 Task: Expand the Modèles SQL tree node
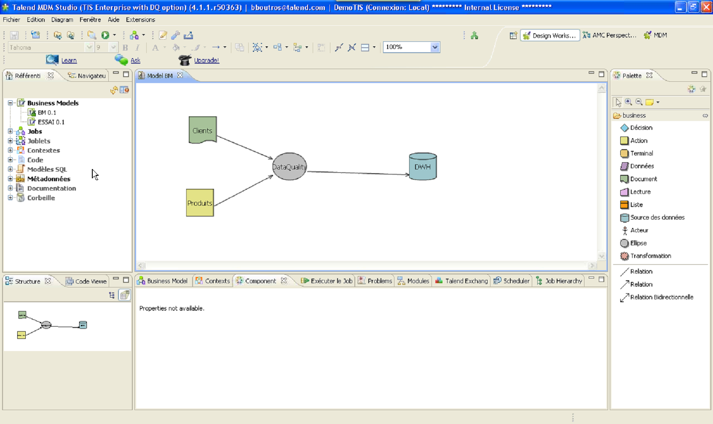(10, 169)
